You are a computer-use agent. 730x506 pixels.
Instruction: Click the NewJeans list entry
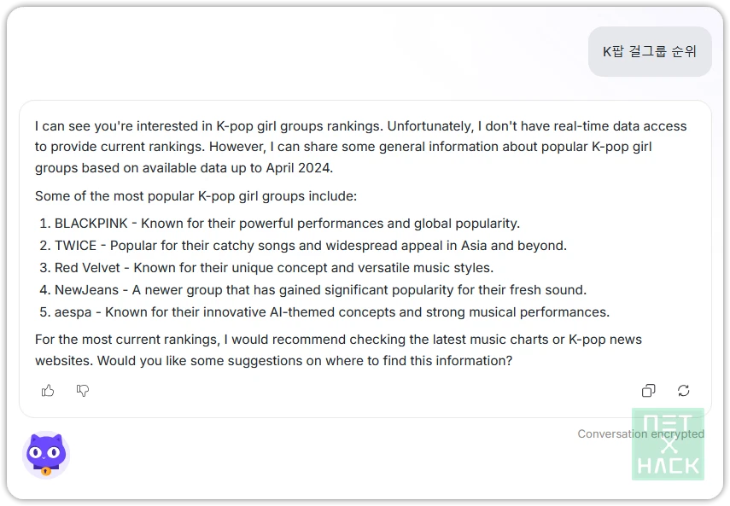(x=312, y=290)
